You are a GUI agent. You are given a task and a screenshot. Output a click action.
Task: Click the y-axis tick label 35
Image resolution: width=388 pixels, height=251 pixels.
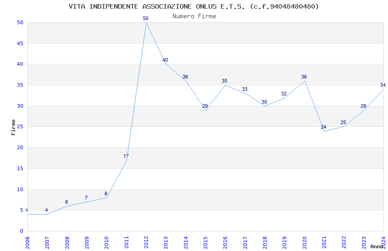(20, 85)
